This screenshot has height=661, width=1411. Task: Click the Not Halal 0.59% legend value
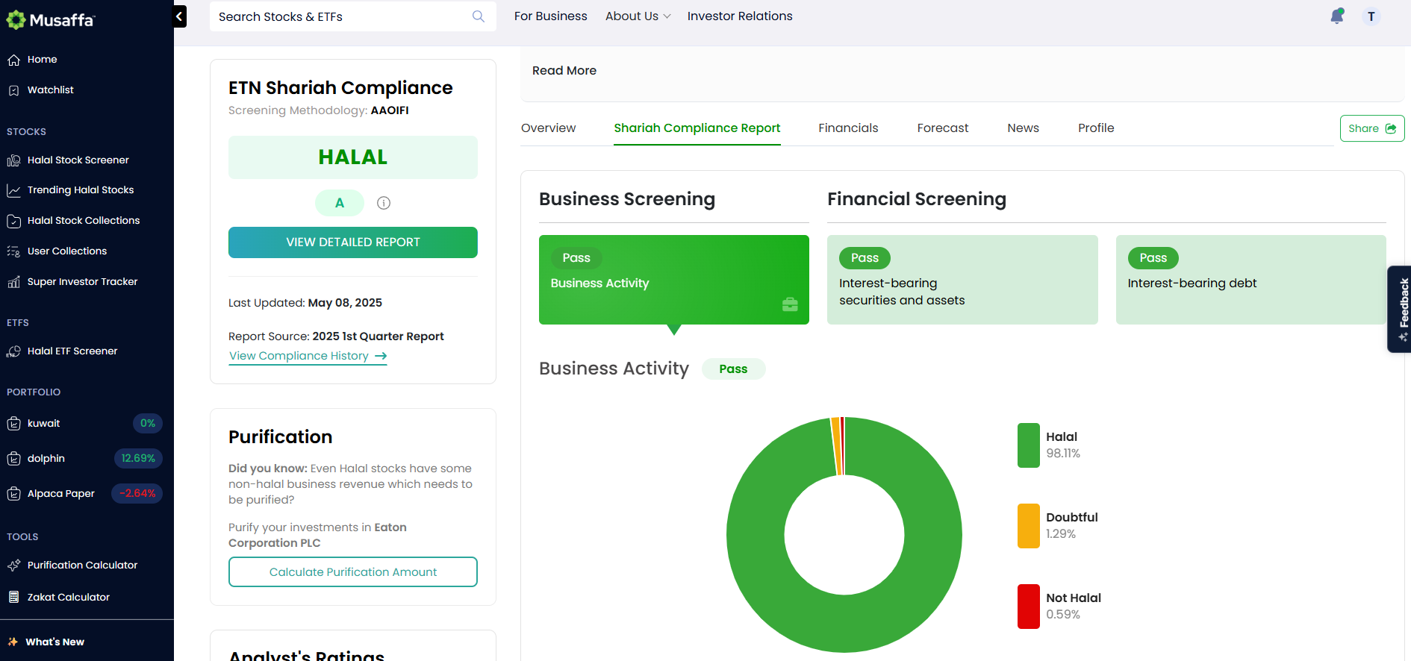click(x=1063, y=615)
